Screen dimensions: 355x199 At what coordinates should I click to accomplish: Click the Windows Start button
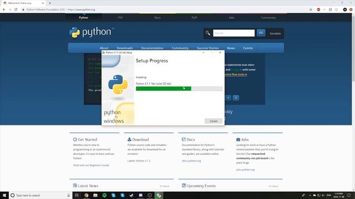[x=4, y=195]
